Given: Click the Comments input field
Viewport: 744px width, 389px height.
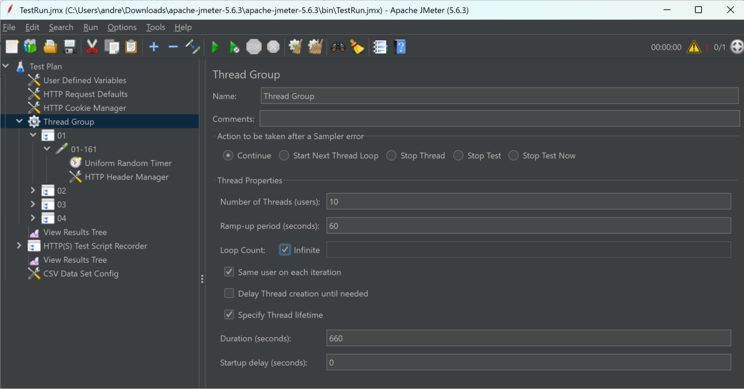Looking at the screenshot, I should [499, 118].
